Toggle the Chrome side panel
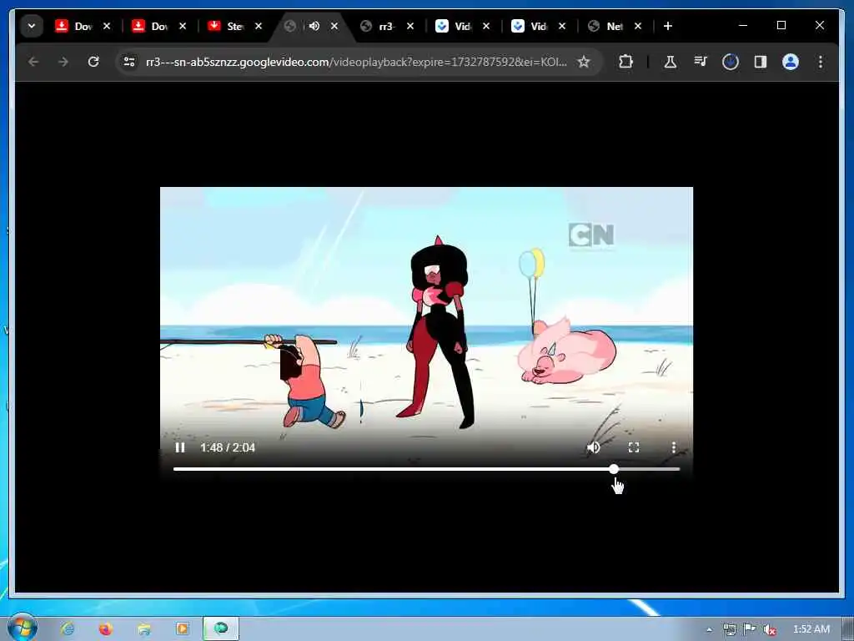The height and width of the screenshot is (641, 854). [x=761, y=62]
